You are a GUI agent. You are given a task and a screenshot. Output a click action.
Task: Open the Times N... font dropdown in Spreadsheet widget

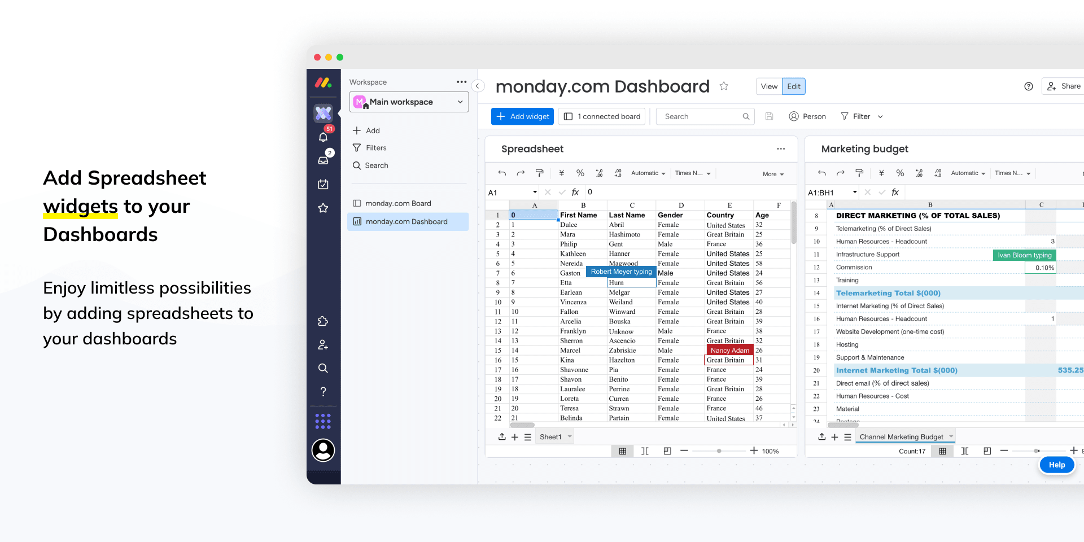pyautogui.click(x=693, y=173)
